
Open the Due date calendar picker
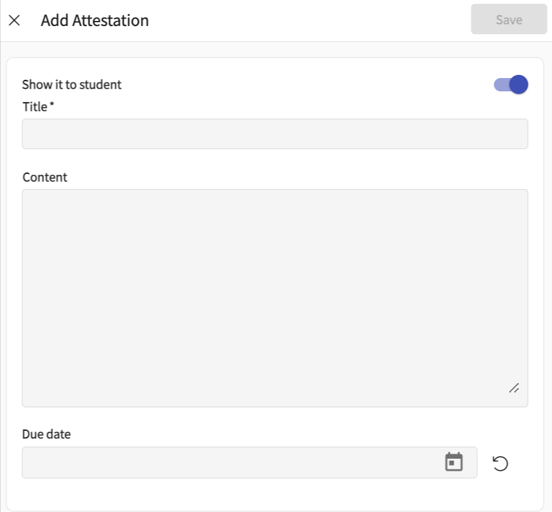(x=454, y=462)
